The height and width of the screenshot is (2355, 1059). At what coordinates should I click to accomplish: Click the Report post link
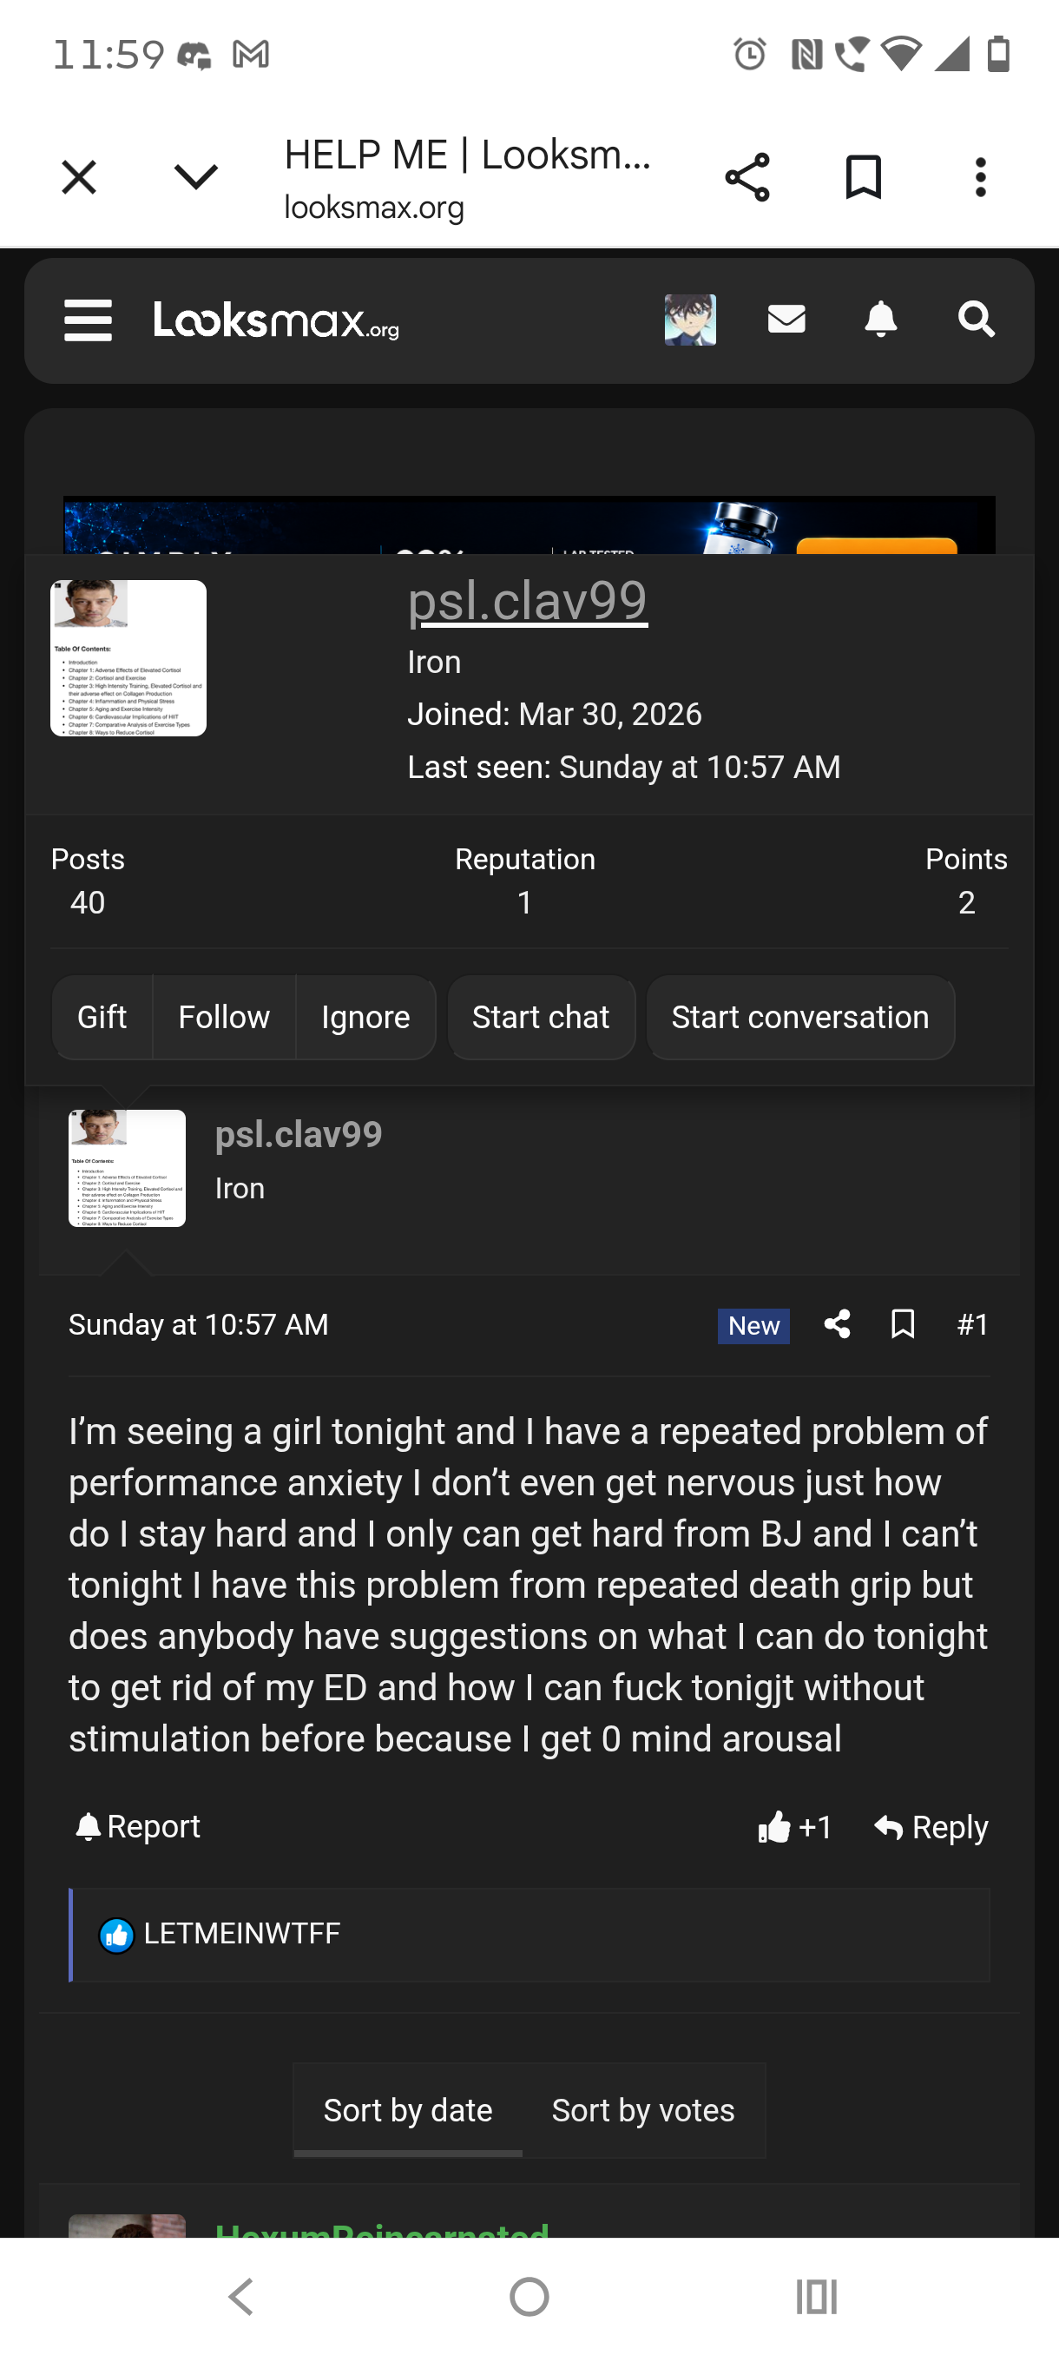(x=138, y=1826)
